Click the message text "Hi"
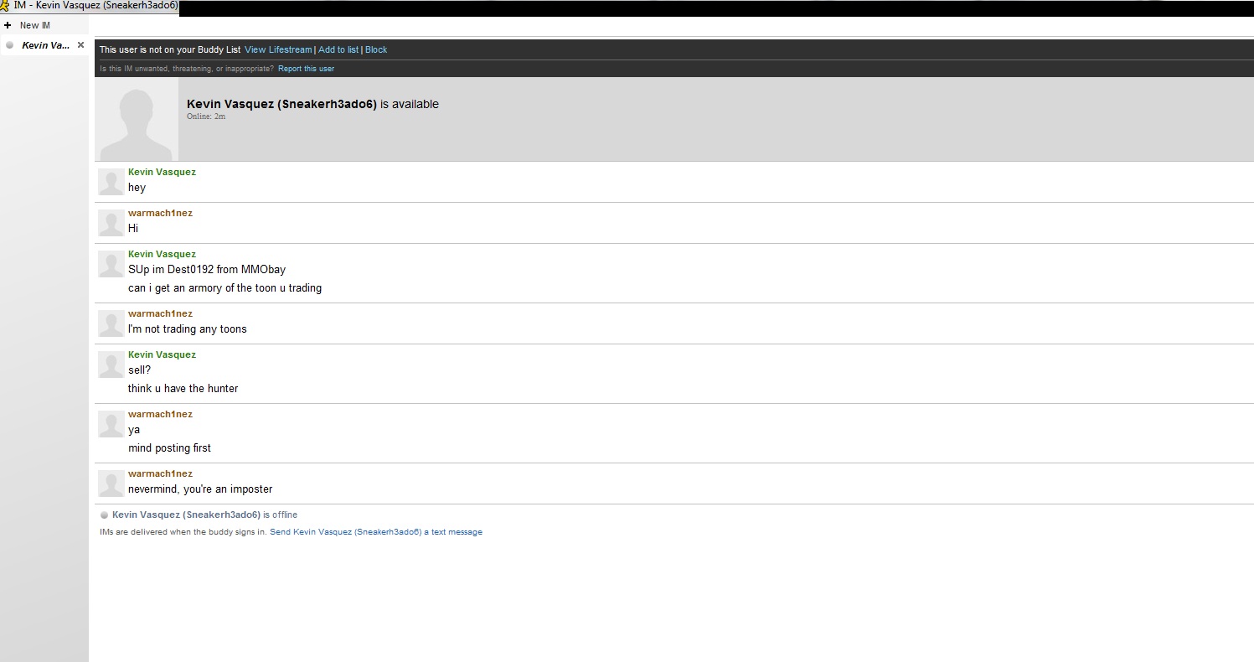 tap(133, 229)
